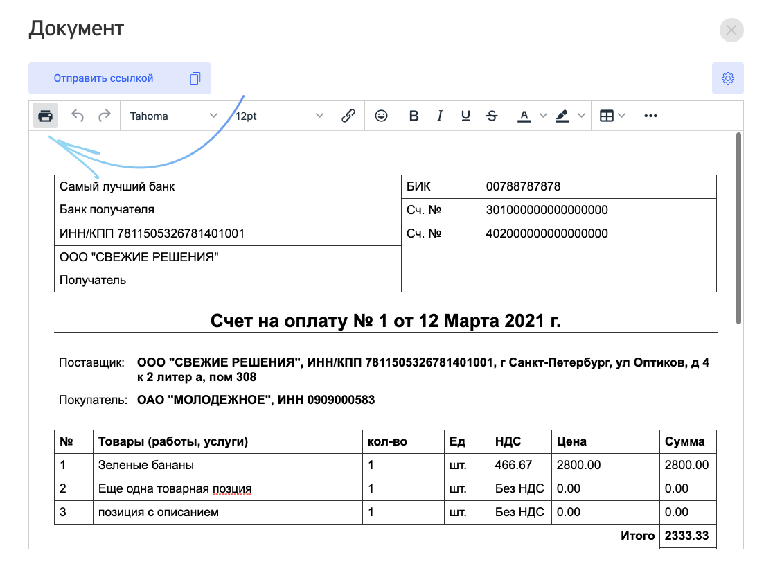Open document settings with the gear icon
This screenshot has width=773, height=564.
tap(728, 78)
